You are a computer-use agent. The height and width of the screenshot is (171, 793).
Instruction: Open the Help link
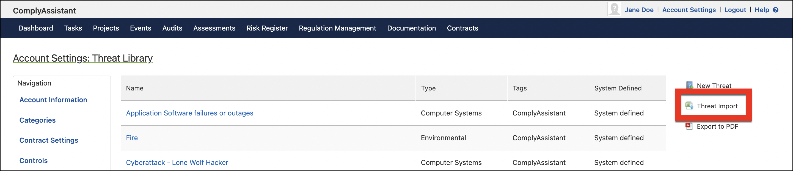tap(762, 10)
